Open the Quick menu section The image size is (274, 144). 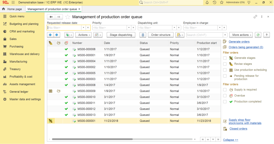point(17,16)
